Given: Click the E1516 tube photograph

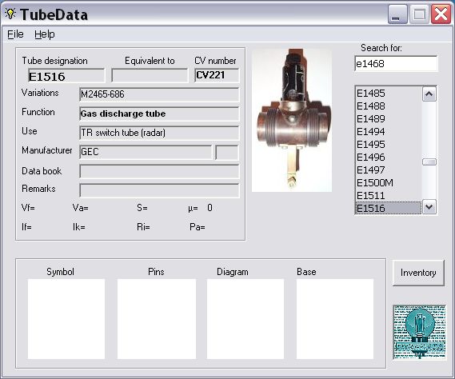Looking at the screenshot, I should coord(292,120).
